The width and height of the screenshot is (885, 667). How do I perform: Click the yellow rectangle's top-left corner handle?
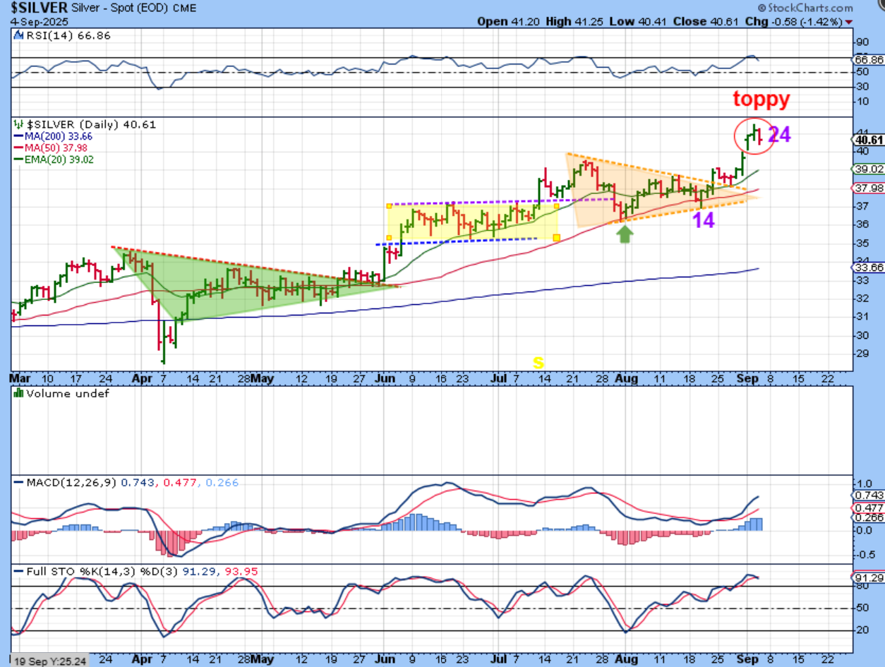click(x=389, y=206)
